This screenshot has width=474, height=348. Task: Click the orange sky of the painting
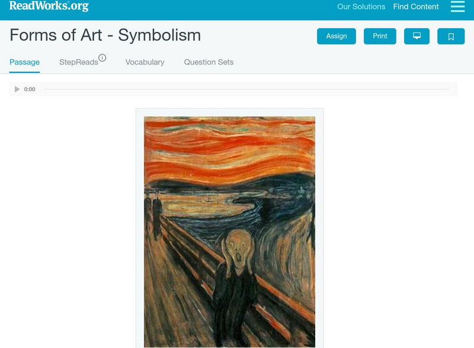click(229, 148)
